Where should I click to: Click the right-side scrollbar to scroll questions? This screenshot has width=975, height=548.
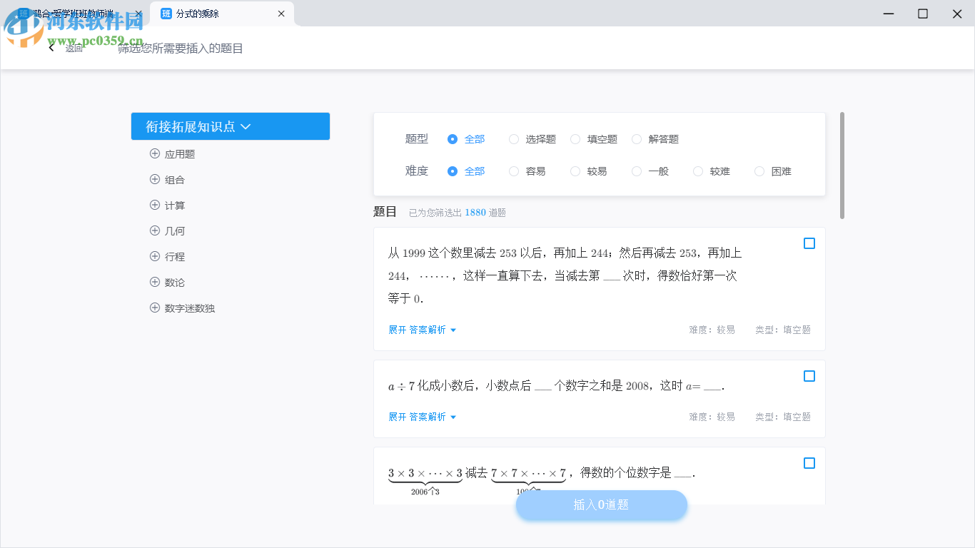pyautogui.click(x=842, y=164)
